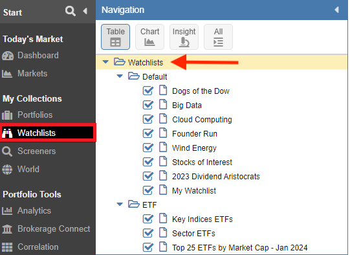Click the folder icon beside ETF
The image size is (350, 255).
pos(134,204)
